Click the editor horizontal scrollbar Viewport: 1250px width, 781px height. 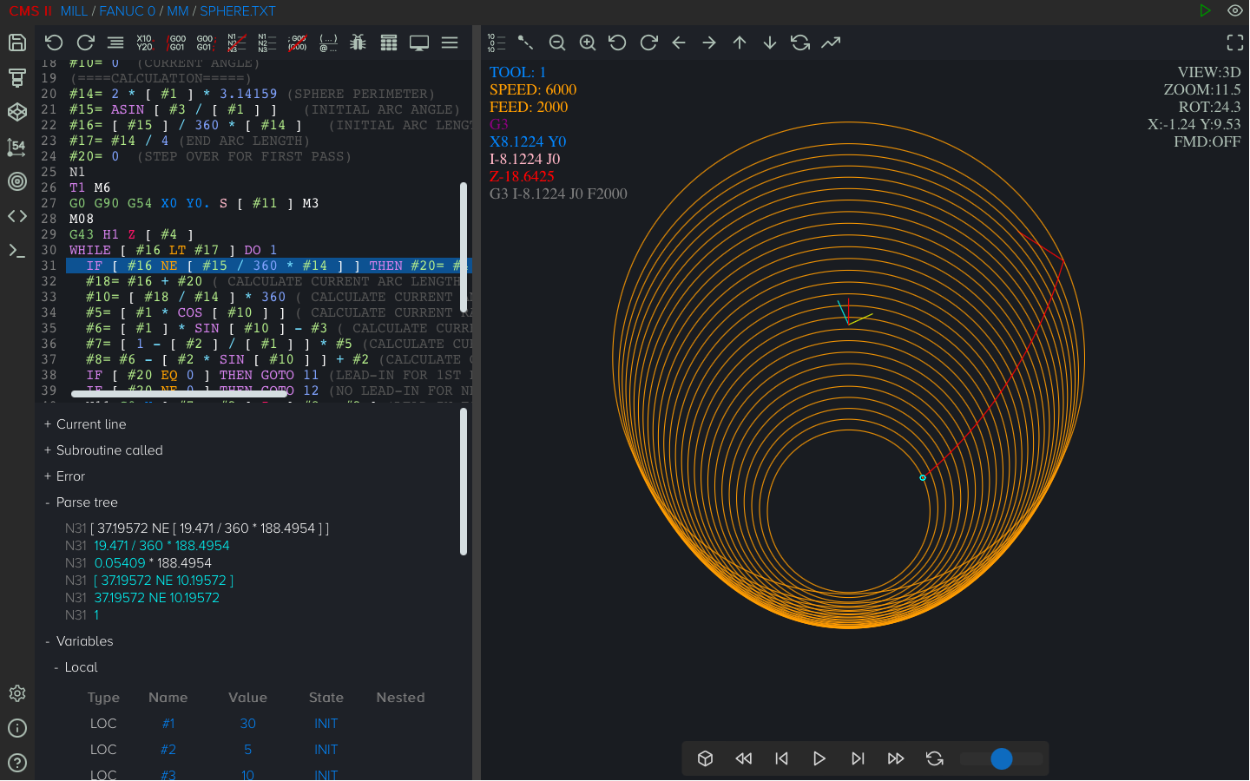179,394
